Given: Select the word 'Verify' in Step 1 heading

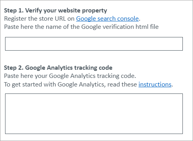Looking at the screenshot, I should [34, 11].
